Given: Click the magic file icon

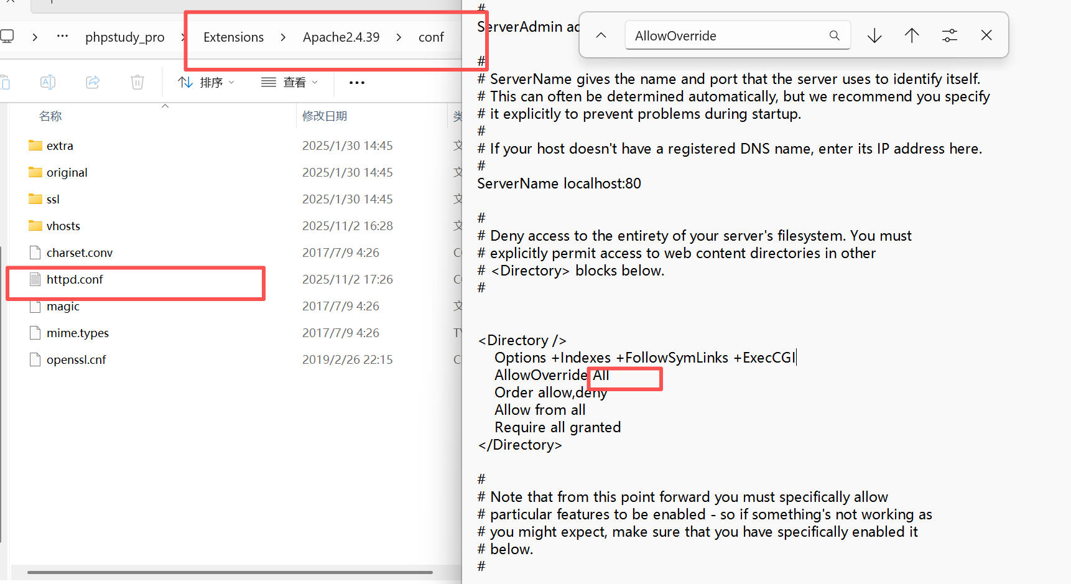Looking at the screenshot, I should coord(35,306).
